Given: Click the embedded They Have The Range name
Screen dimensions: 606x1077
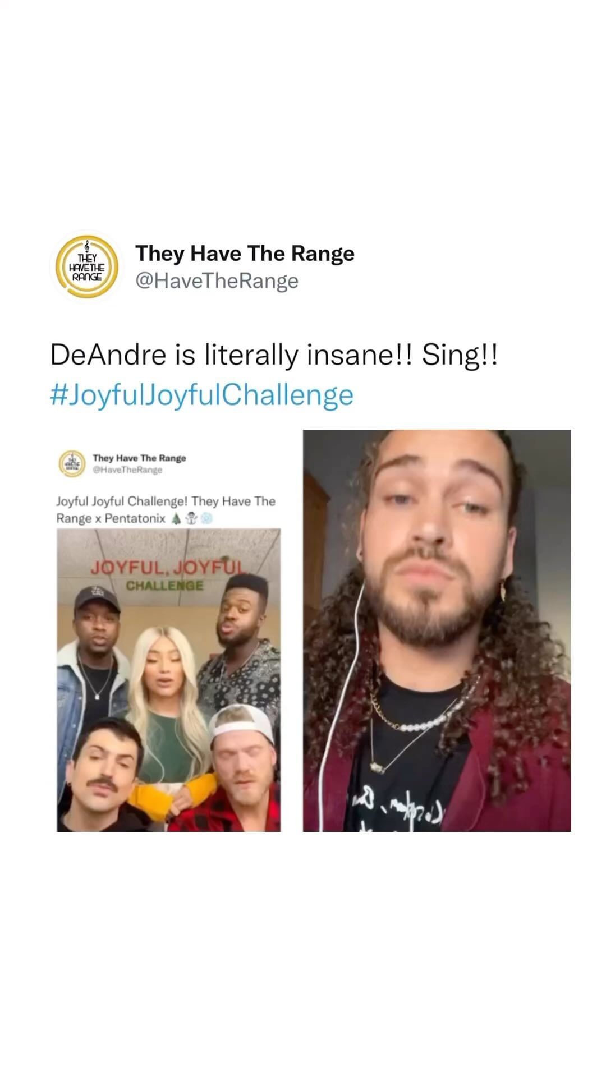Looking at the screenshot, I should coord(139,458).
